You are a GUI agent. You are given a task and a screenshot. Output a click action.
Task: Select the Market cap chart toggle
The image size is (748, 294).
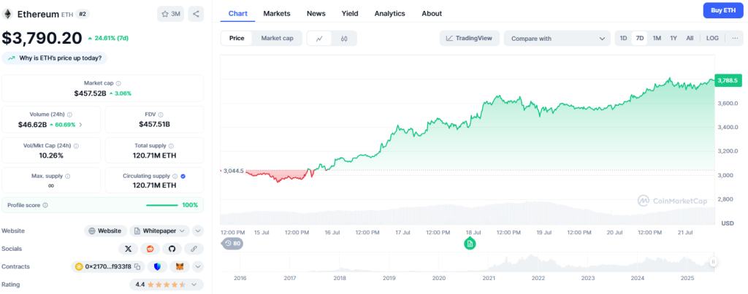[x=277, y=38]
